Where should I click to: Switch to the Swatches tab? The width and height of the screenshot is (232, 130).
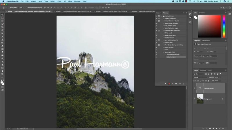202,13
